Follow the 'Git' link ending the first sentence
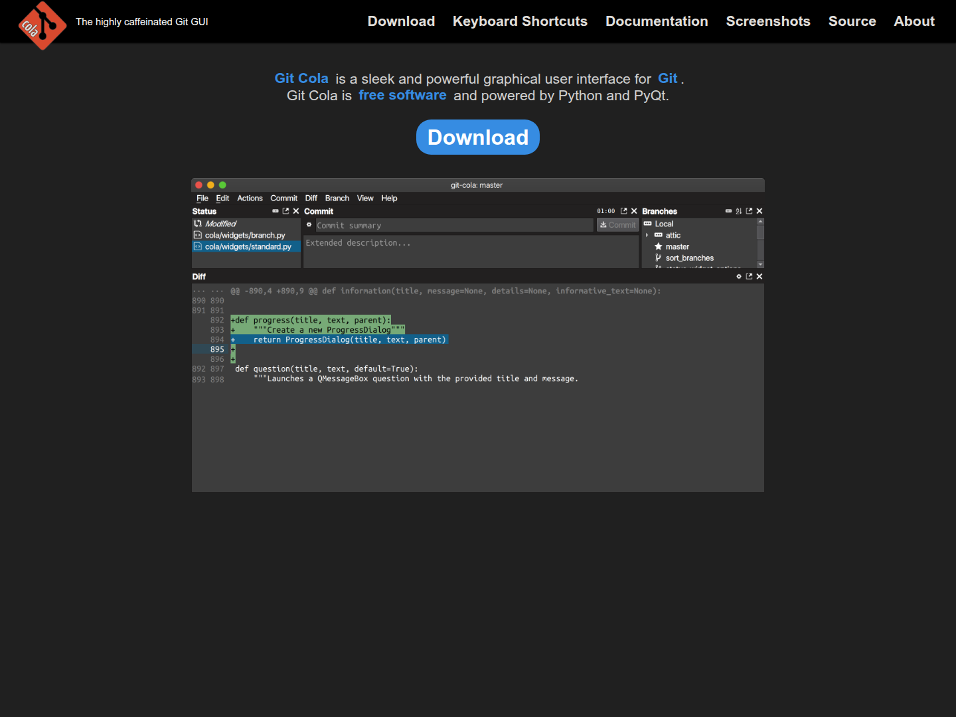The width and height of the screenshot is (956, 717). click(668, 78)
